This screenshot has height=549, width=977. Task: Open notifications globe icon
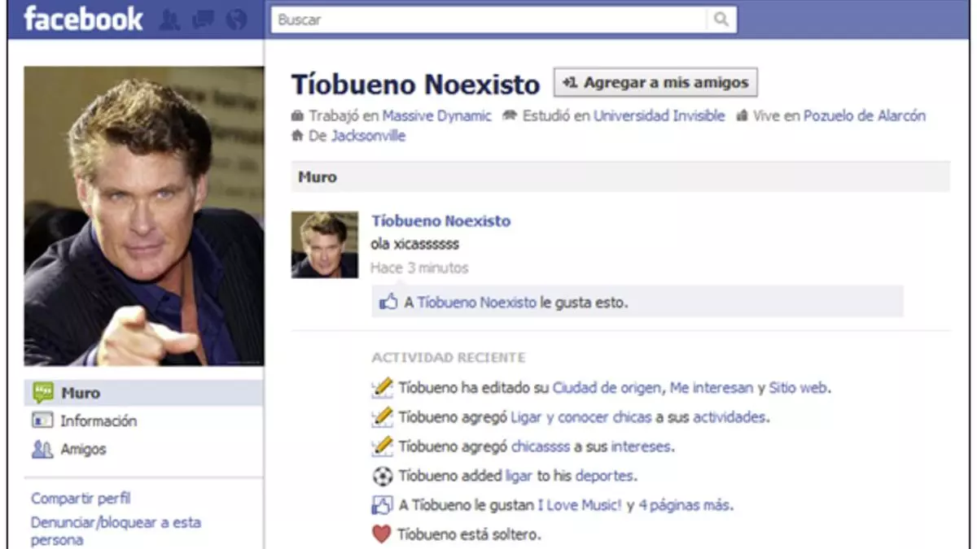(236, 20)
